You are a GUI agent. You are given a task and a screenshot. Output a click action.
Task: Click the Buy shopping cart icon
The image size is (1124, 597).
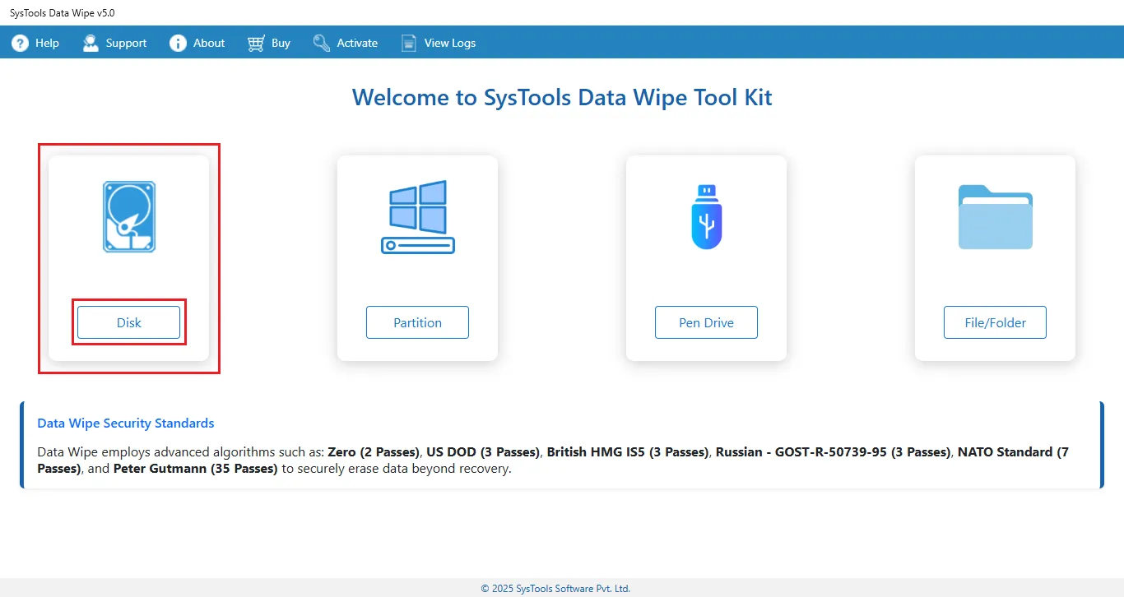coord(257,43)
